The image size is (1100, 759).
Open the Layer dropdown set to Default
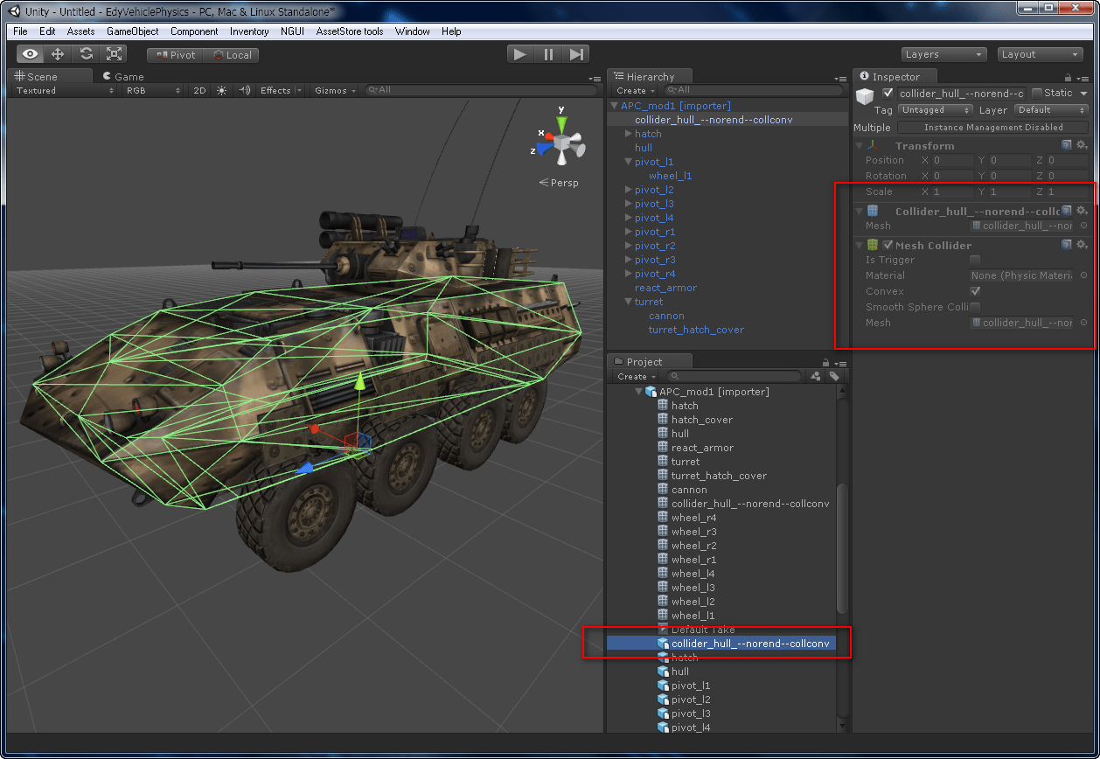tap(1051, 110)
